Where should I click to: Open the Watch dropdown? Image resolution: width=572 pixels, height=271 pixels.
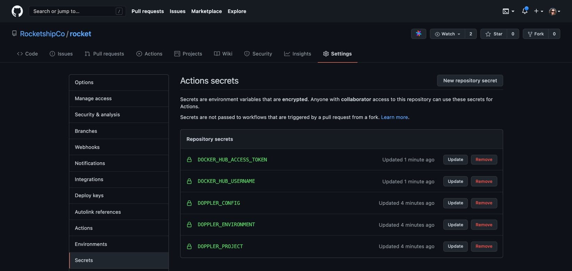pyautogui.click(x=447, y=34)
